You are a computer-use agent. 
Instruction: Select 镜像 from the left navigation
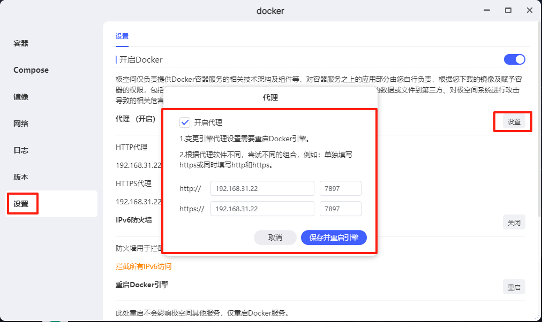click(x=21, y=97)
